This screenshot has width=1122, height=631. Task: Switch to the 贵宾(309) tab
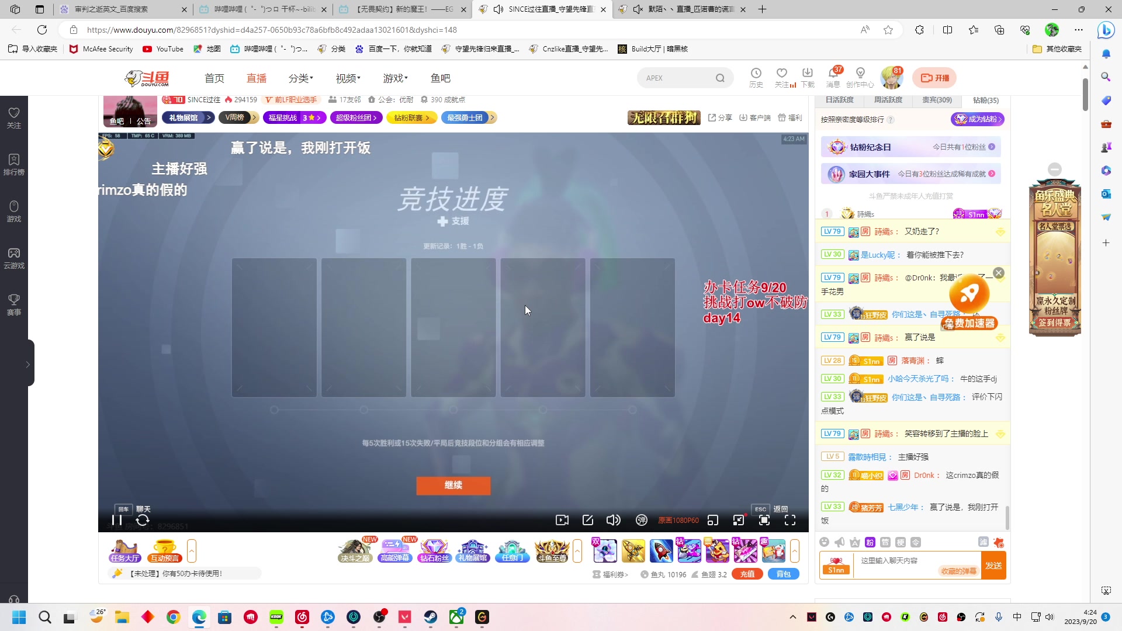click(x=937, y=100)
